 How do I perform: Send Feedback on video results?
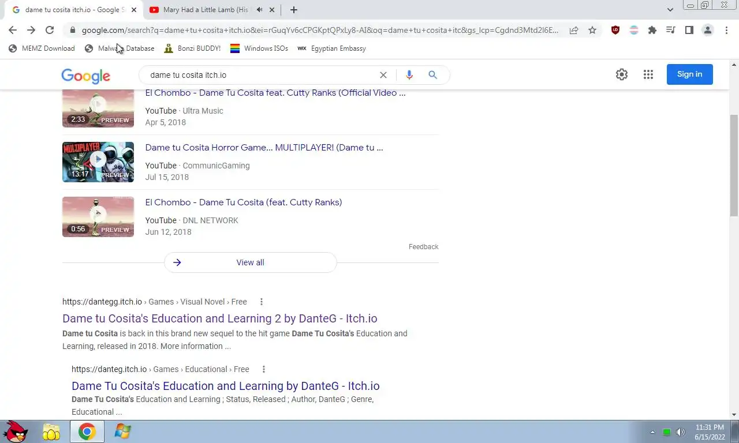424,247
